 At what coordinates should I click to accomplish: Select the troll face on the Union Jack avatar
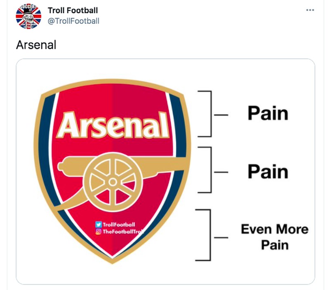tap(29, 18)
